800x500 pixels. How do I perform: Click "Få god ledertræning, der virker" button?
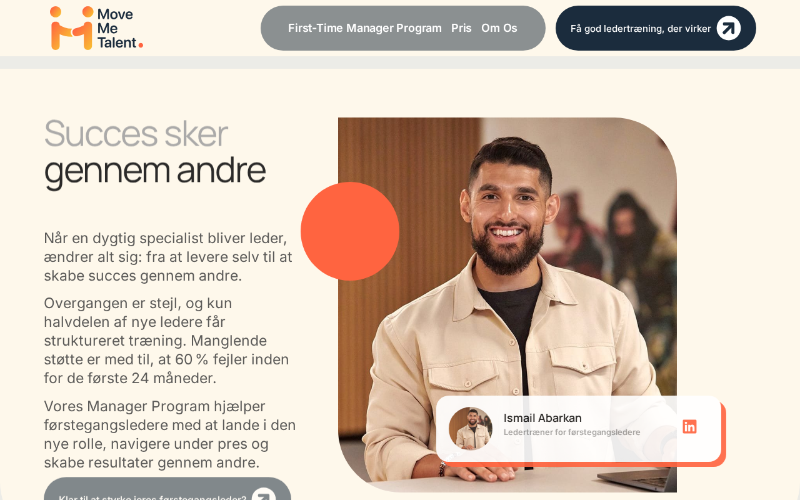[656, 28]
